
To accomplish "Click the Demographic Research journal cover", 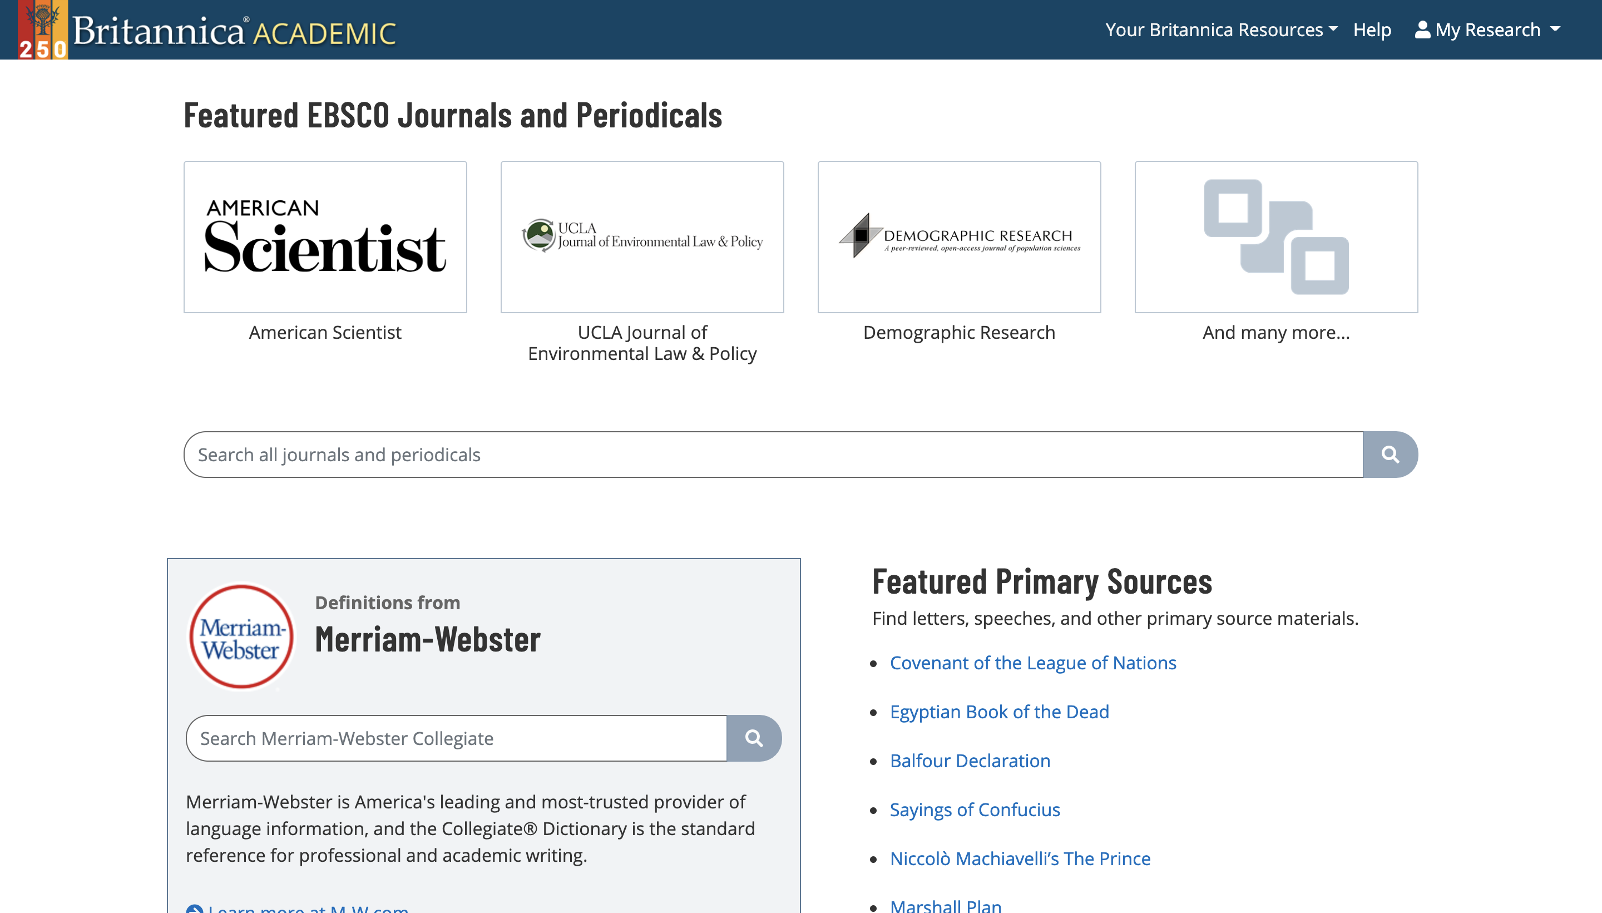I will 959,236.
